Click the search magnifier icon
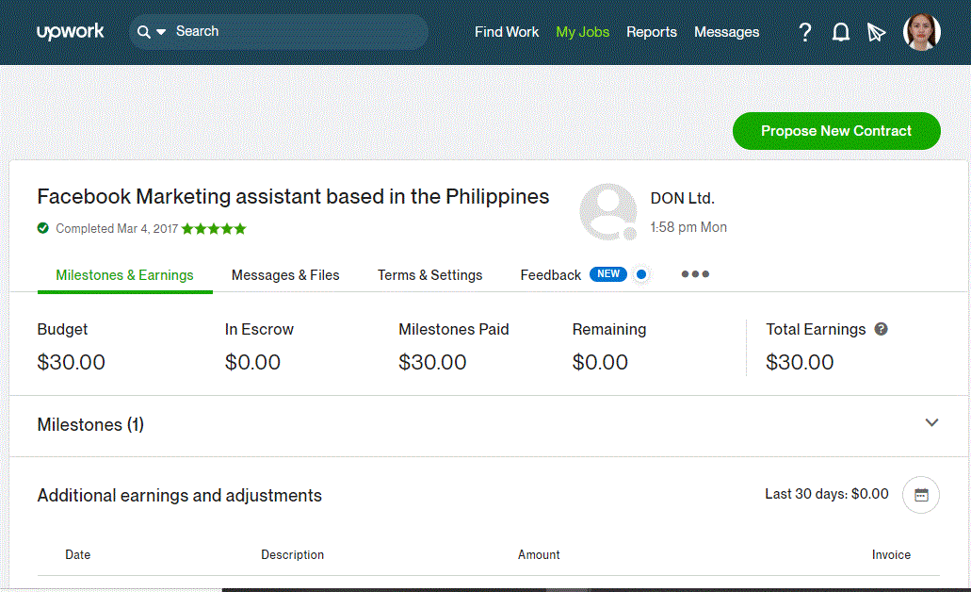The width and height of the screenshot is (971, 592). tap(143, 31)
